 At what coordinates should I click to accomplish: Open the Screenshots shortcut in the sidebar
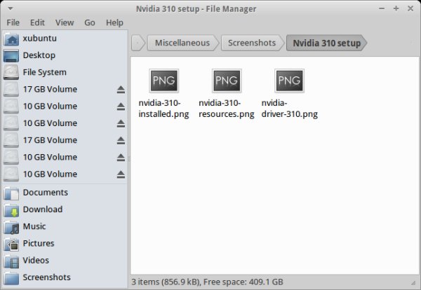(x=65, y=277)
